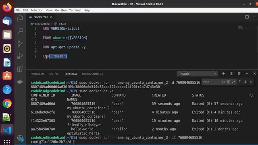Go to next match in terminal find

(246, 82)
